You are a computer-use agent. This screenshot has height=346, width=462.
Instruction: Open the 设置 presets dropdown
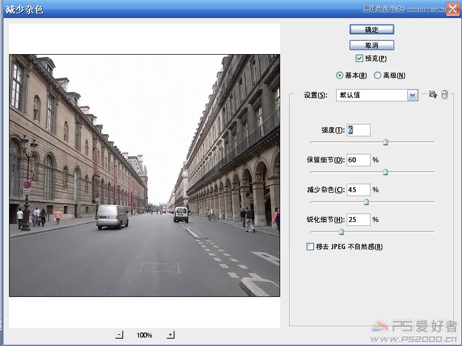point(412,95)
